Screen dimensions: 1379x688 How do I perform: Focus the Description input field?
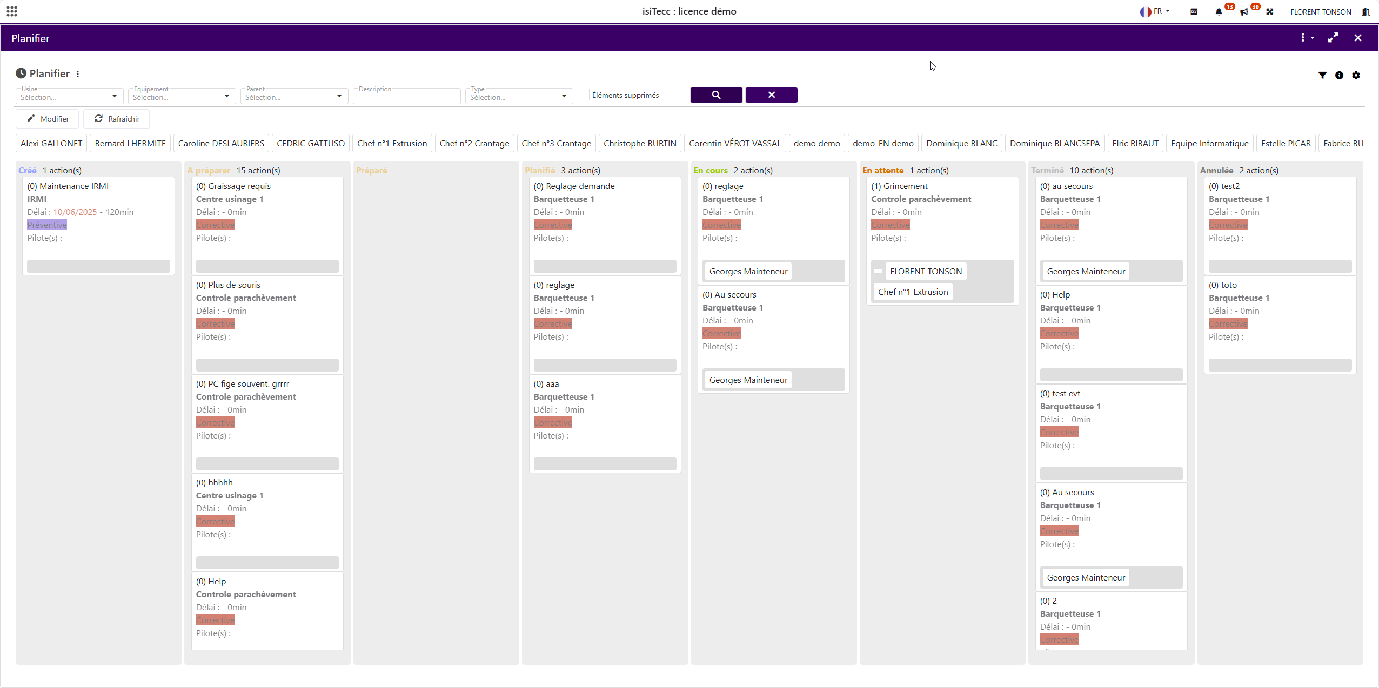[406, 97]
